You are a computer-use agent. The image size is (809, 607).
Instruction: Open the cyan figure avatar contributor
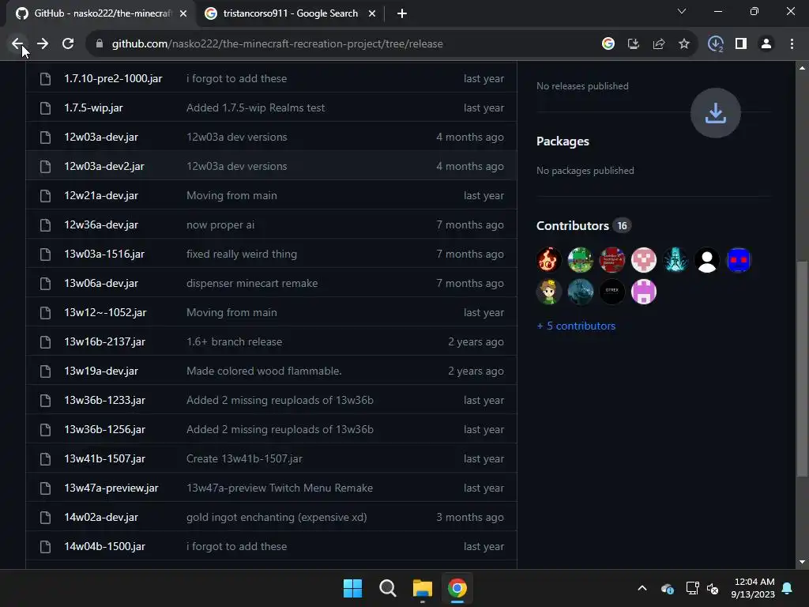[675, 259]
